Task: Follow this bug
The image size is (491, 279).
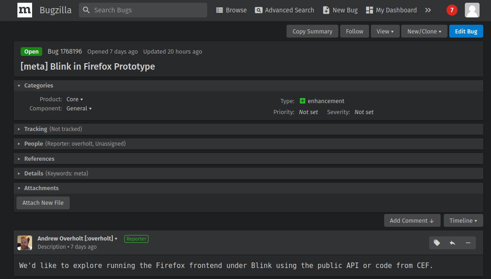Action: pos(354,31)
